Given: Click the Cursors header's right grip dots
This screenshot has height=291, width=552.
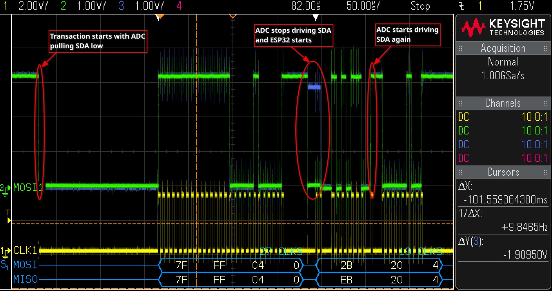Looking at the screenshot, I should (546, 172).
